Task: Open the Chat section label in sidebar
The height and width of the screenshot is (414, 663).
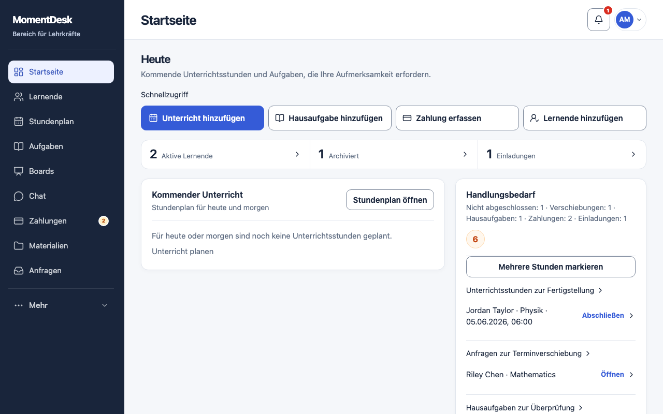Action: point(37,196)
